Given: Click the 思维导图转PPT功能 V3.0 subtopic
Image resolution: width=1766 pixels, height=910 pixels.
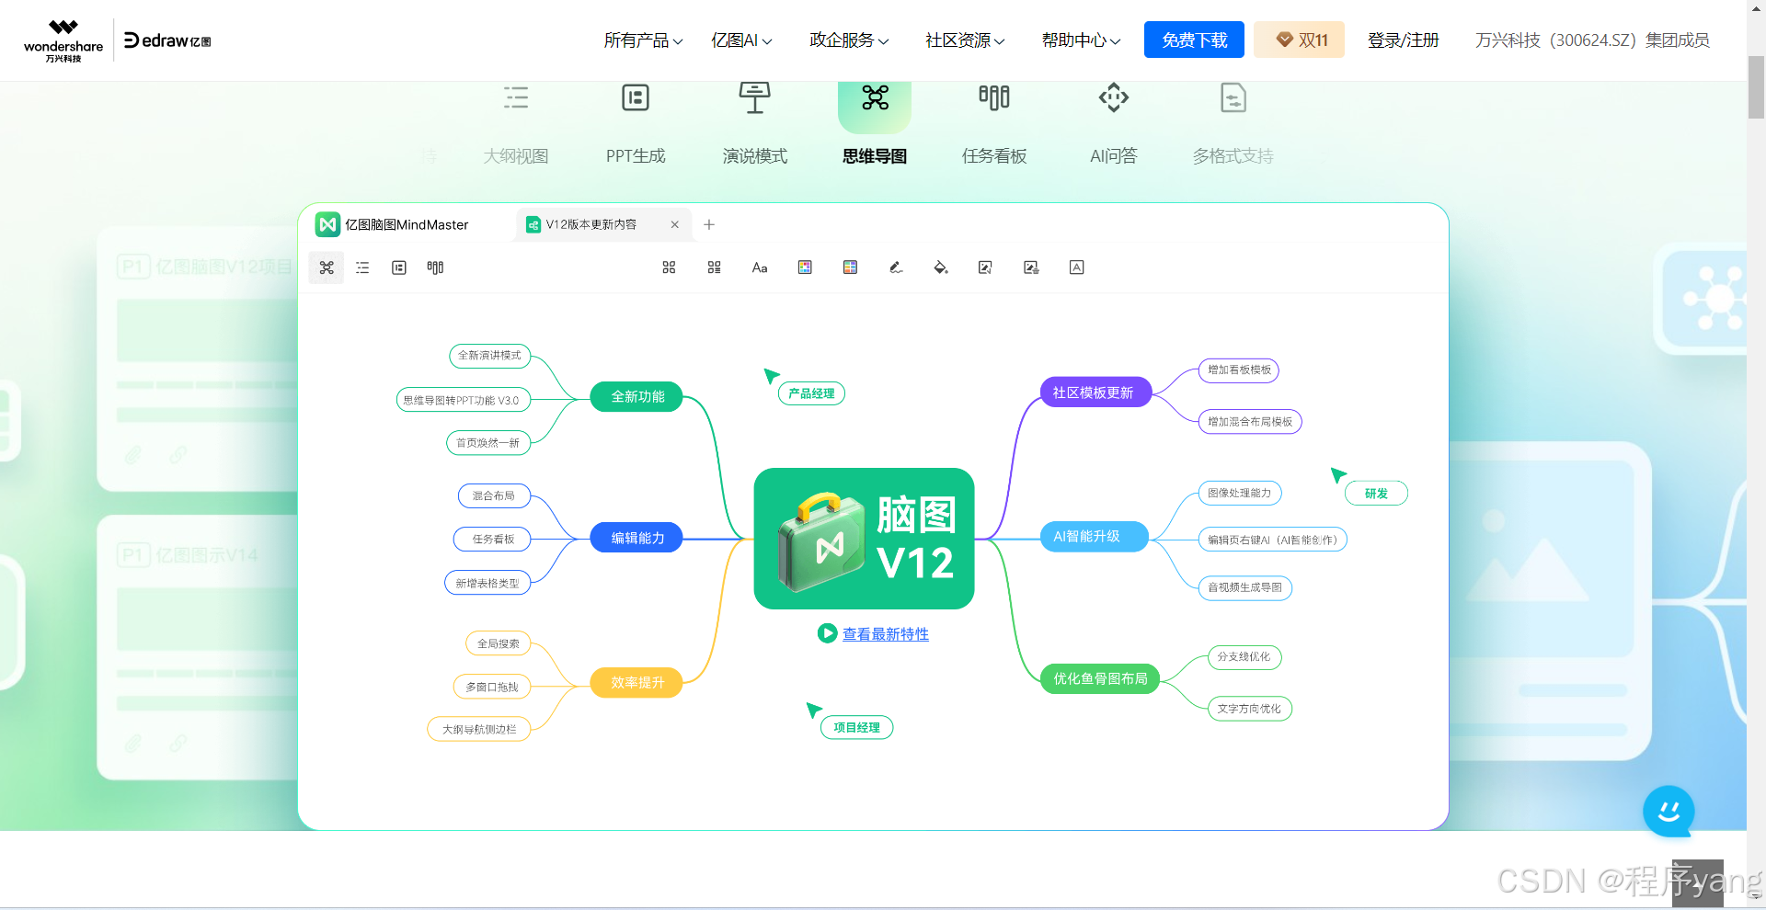Looking at the screenshot, I should click(463, 400).
